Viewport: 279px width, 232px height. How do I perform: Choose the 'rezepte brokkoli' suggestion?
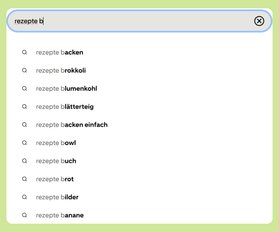point(61,71)
